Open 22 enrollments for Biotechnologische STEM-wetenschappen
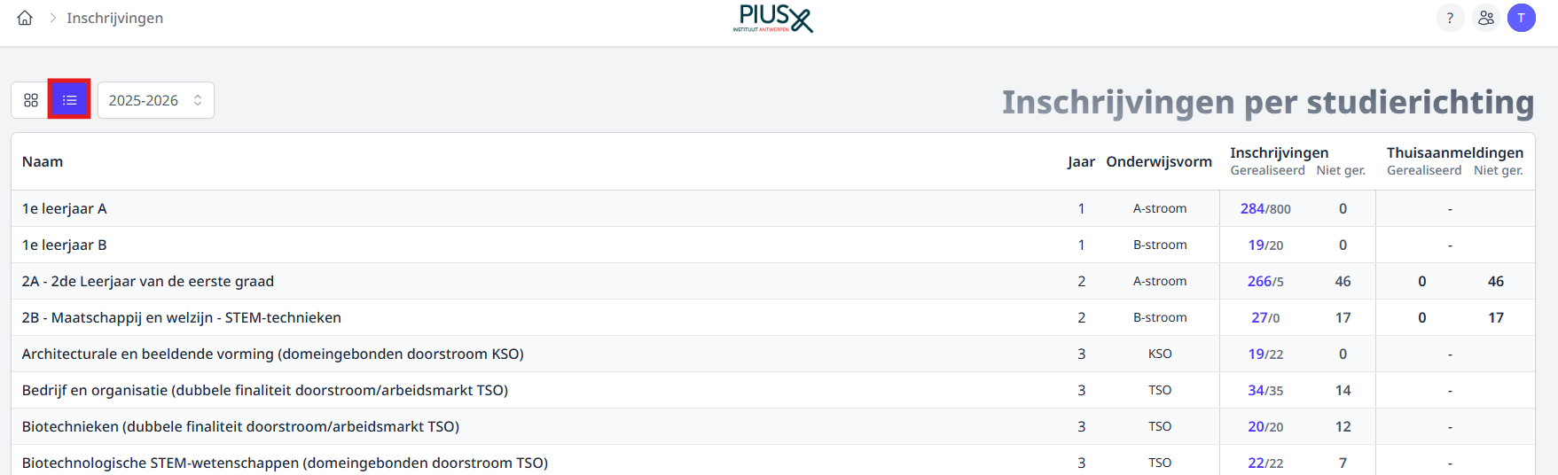 coord(1256,463)
